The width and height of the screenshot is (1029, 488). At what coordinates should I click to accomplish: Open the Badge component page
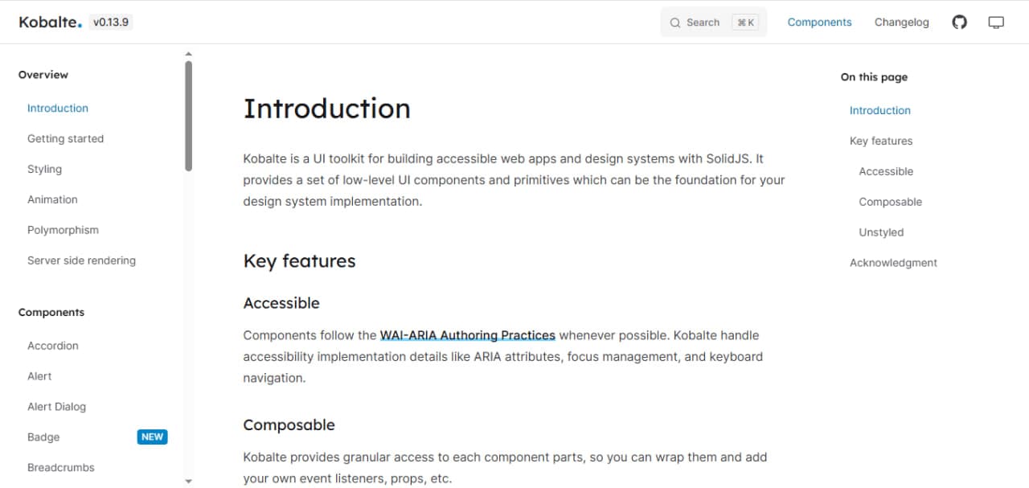(x=43, y=437)
